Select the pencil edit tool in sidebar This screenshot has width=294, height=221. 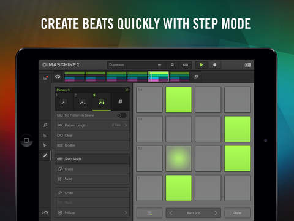tap(45, 155)
